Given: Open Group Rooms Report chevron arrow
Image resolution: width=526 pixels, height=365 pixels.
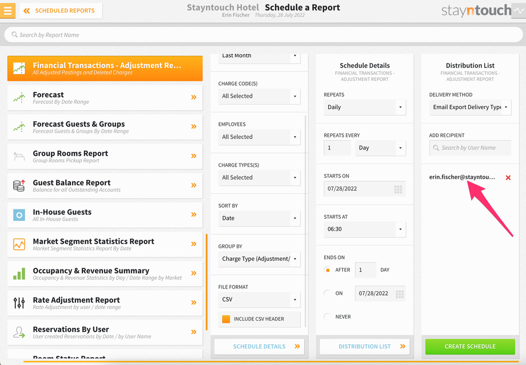Looking at the screenshot, I should (x=194, y=156).
